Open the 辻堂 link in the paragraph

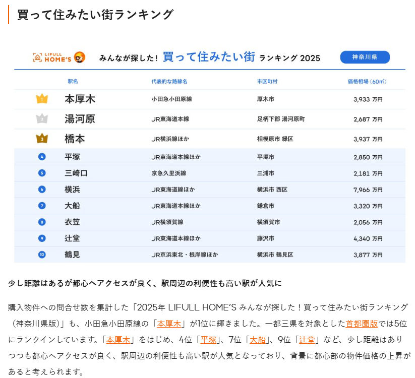pos(307,340)
